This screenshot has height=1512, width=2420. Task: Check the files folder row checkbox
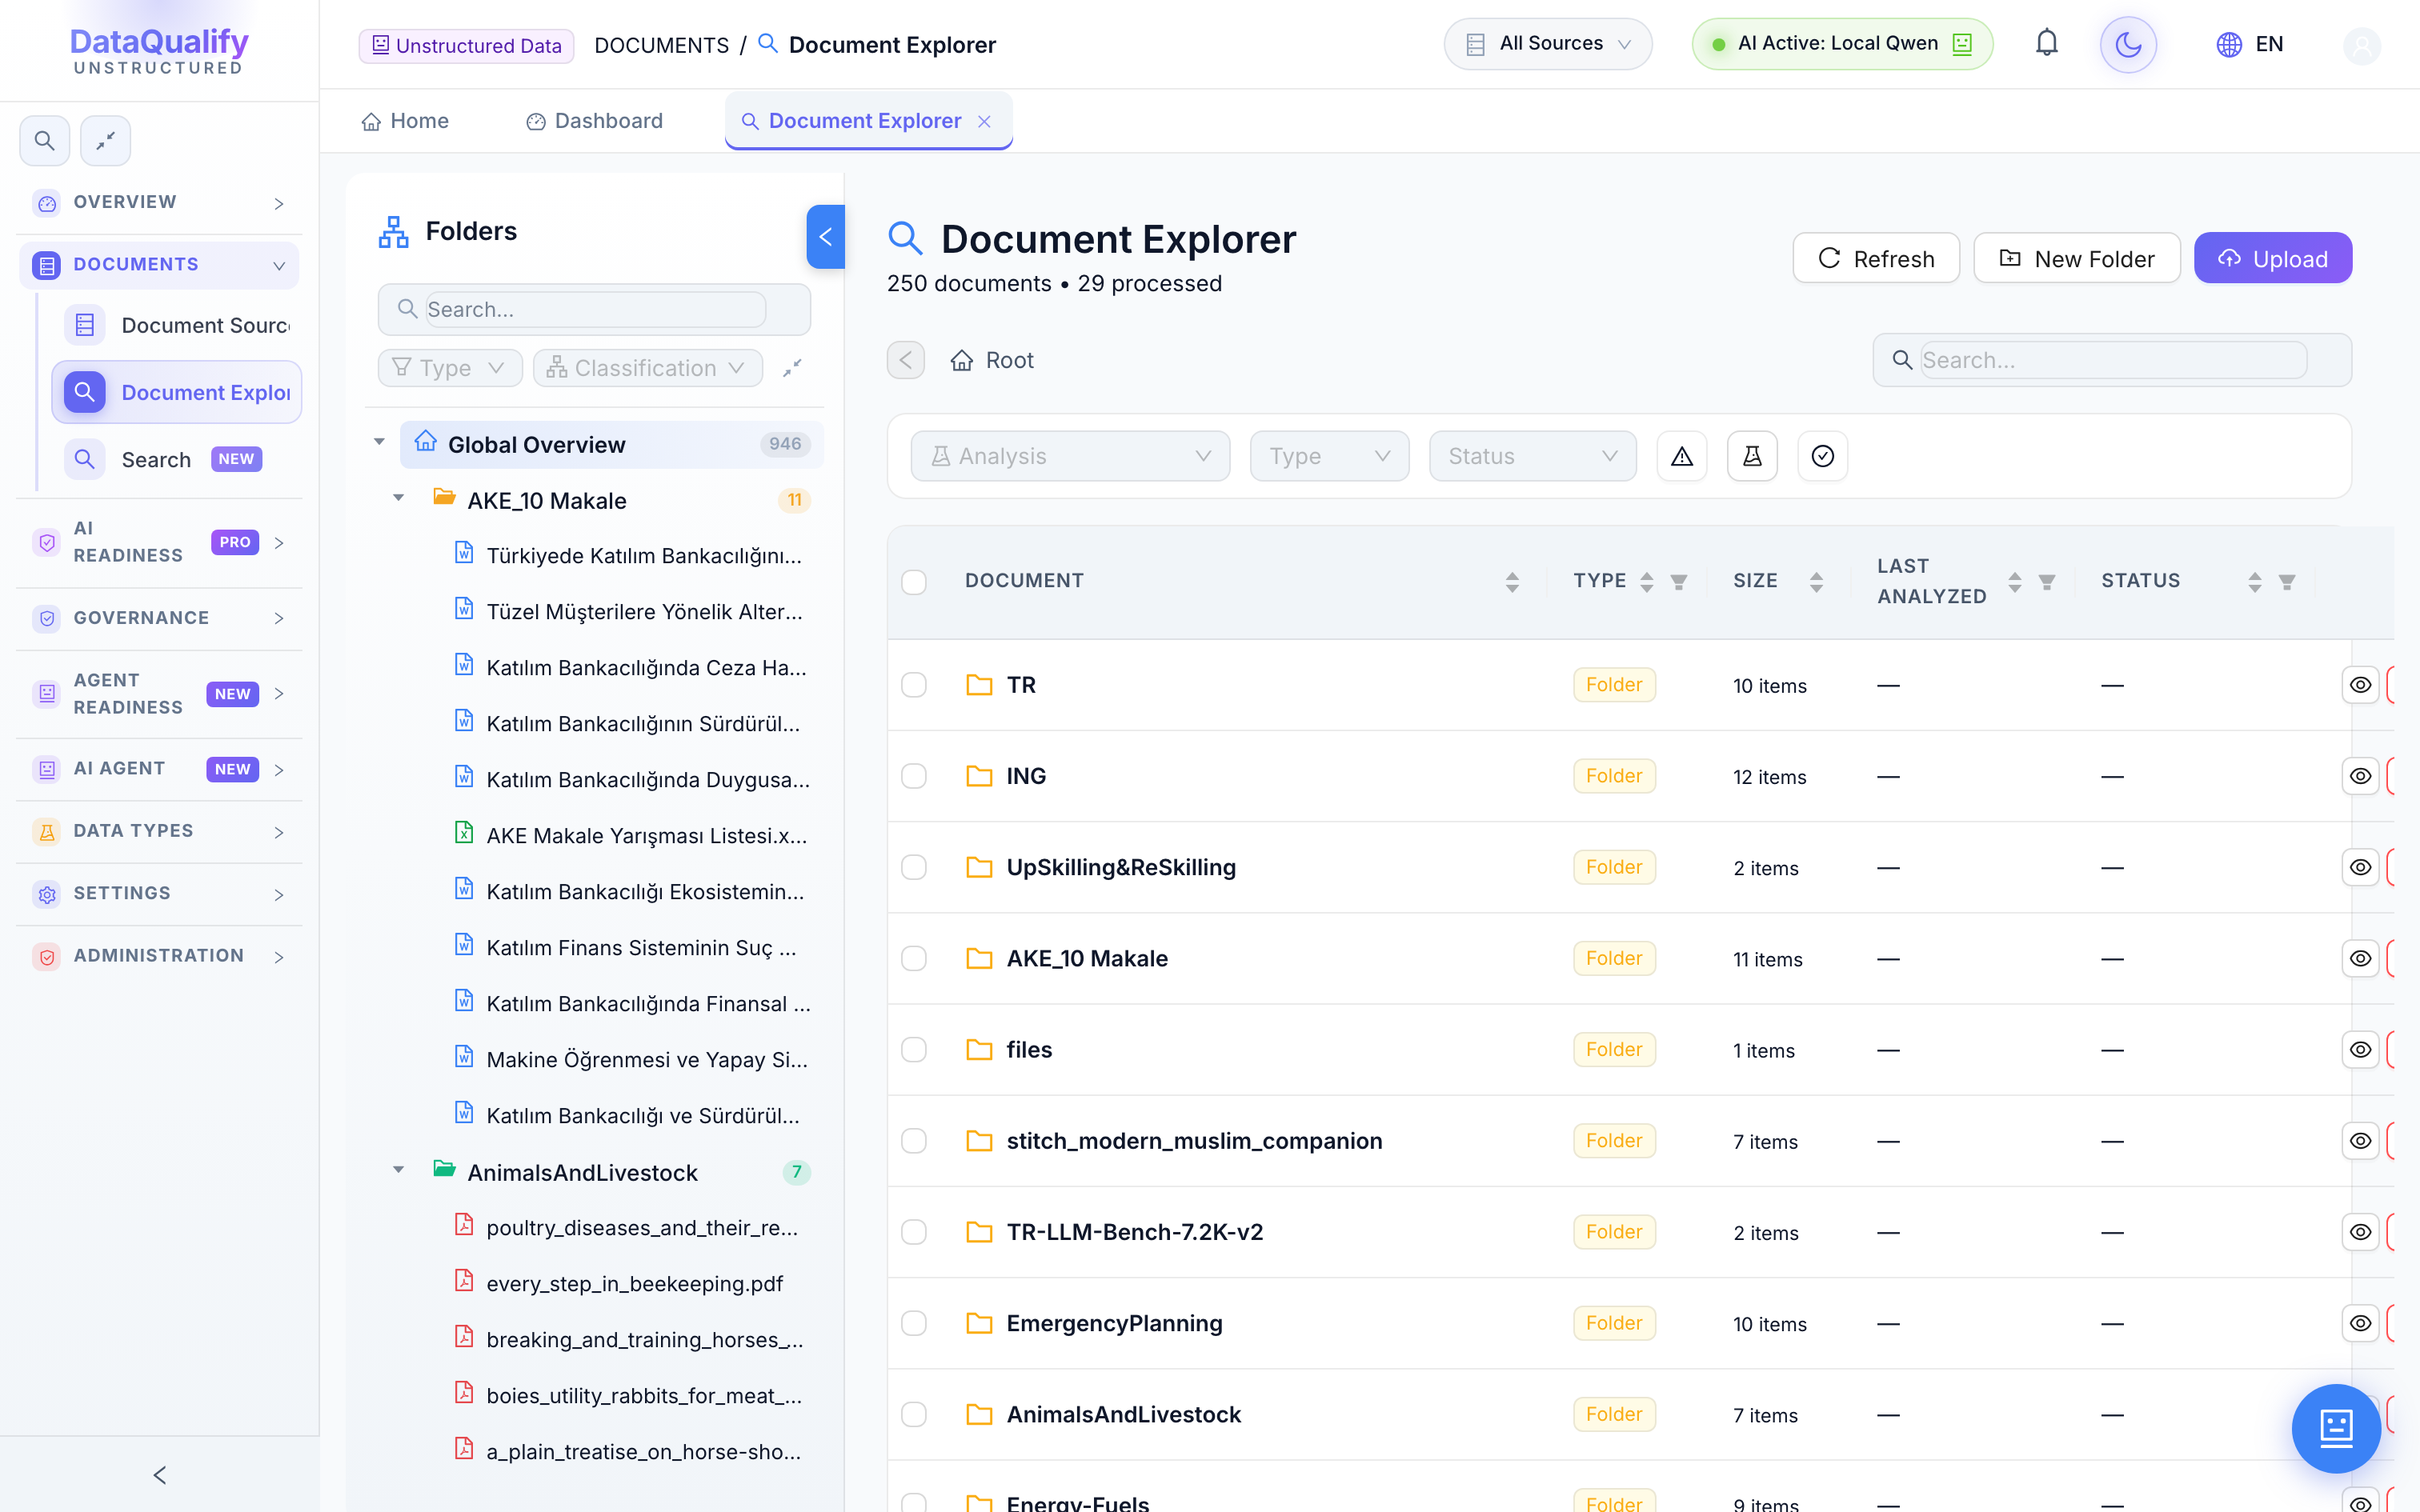tap(914, 1049)
